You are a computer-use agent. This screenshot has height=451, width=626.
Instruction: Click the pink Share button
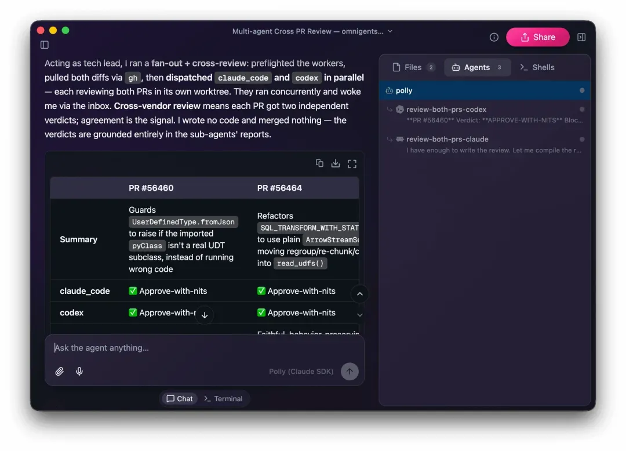[537, 37]
